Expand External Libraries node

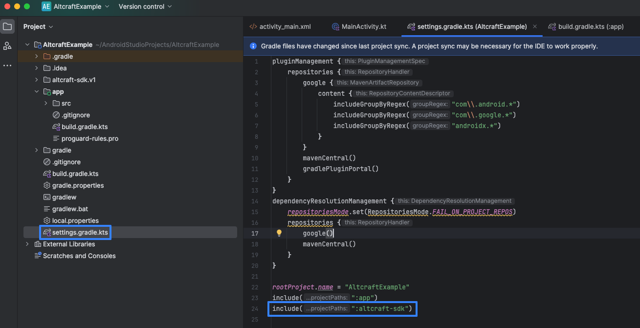point(27,244)
